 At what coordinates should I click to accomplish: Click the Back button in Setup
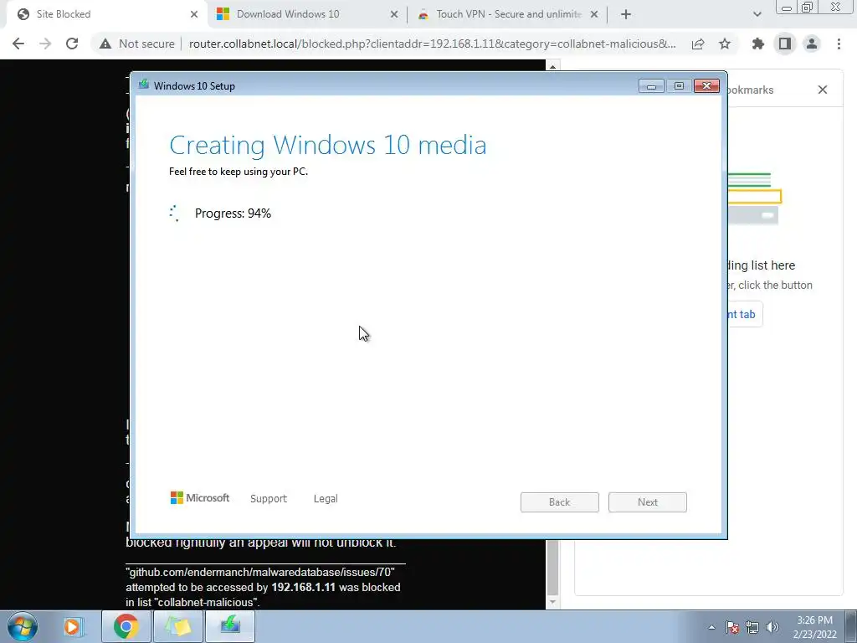560,502
